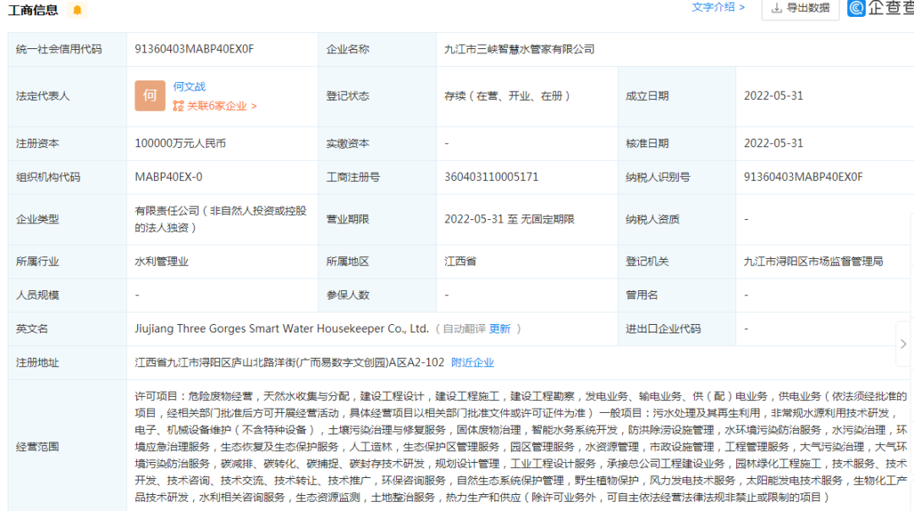The height and width of the screenshot is (511, 914).
Task: Select taxpayer ID value in 纳税人识别号 row
Action: 803,177
